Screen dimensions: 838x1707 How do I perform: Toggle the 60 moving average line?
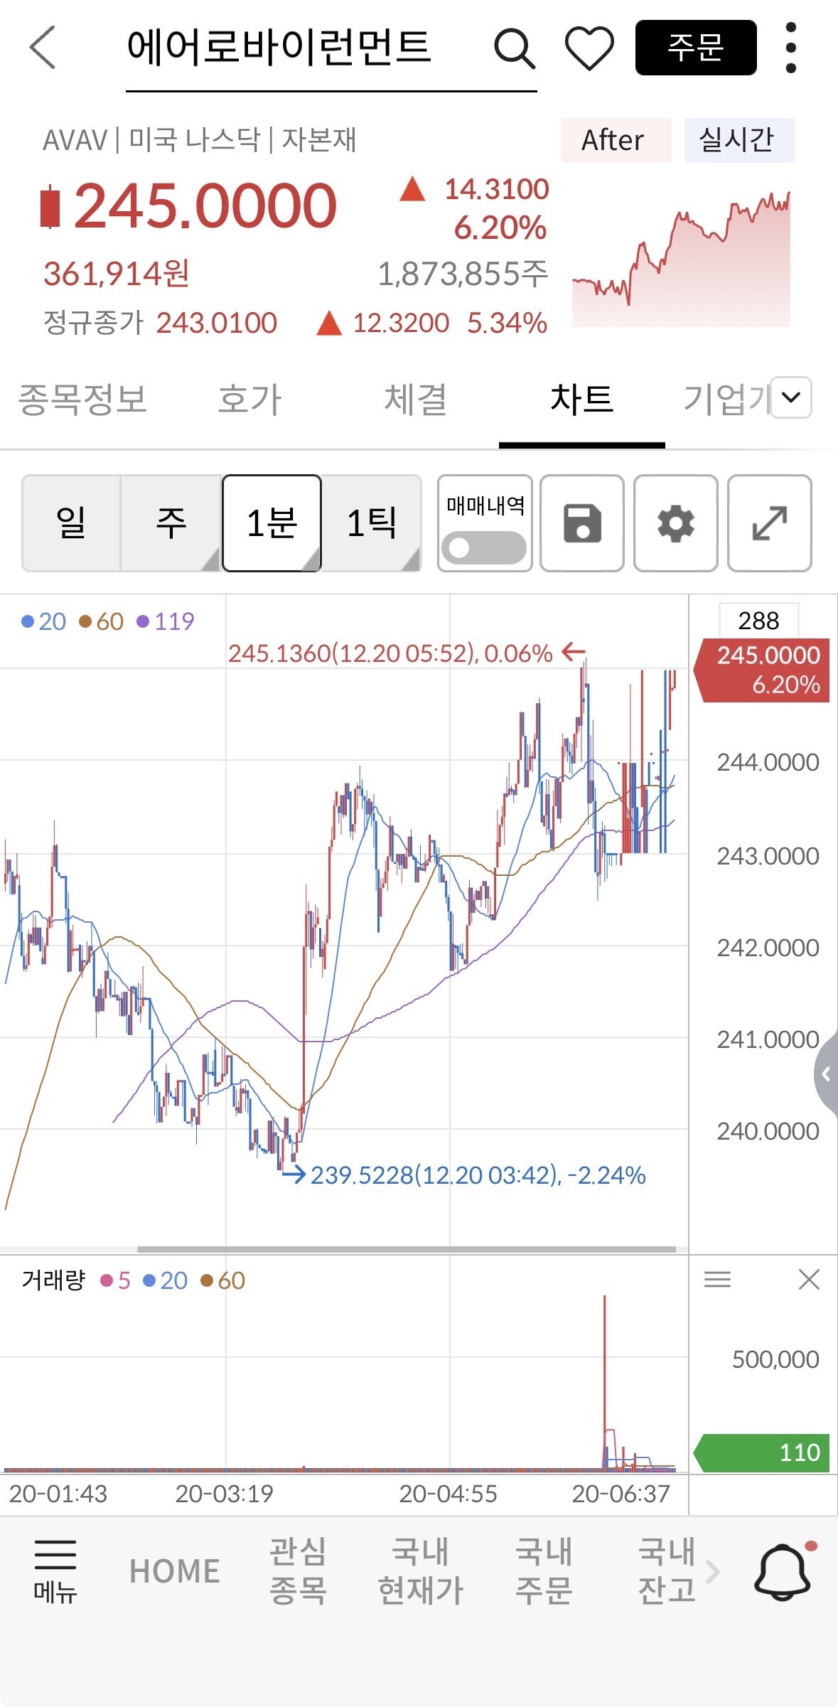[101, 621]
